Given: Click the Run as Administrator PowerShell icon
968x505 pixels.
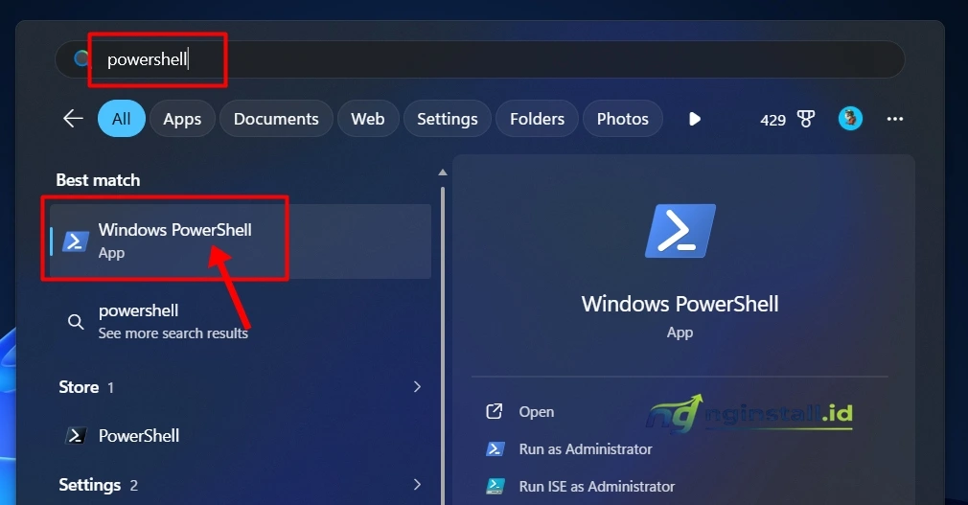Looking at the screenshot, I should (496, 448).
